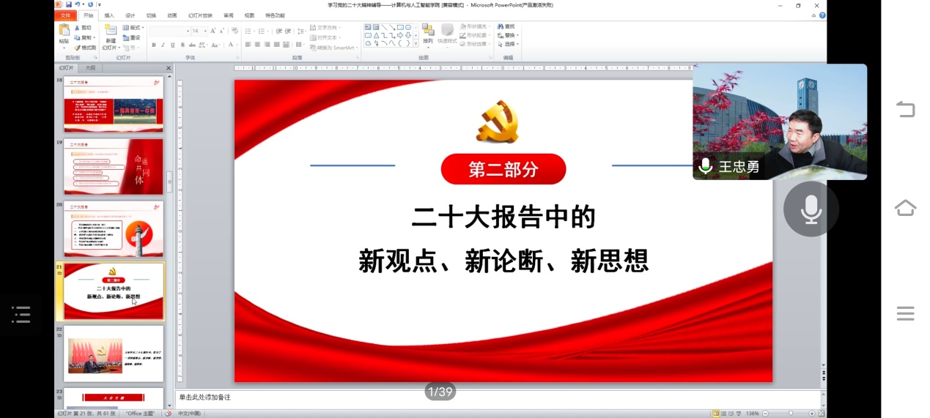Click the align text left icon

pyautogui.click(x=248, y=45)
